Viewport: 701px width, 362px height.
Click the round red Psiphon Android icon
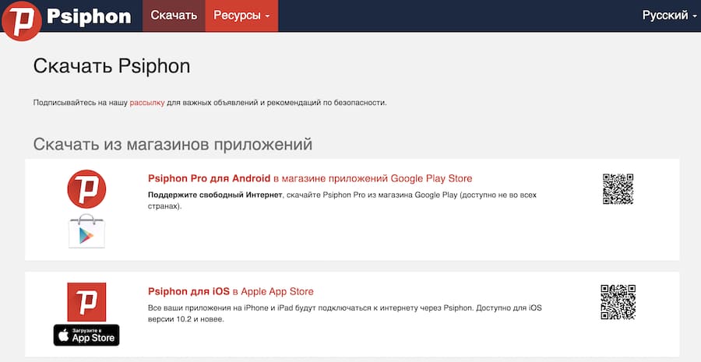click(86, 188)
